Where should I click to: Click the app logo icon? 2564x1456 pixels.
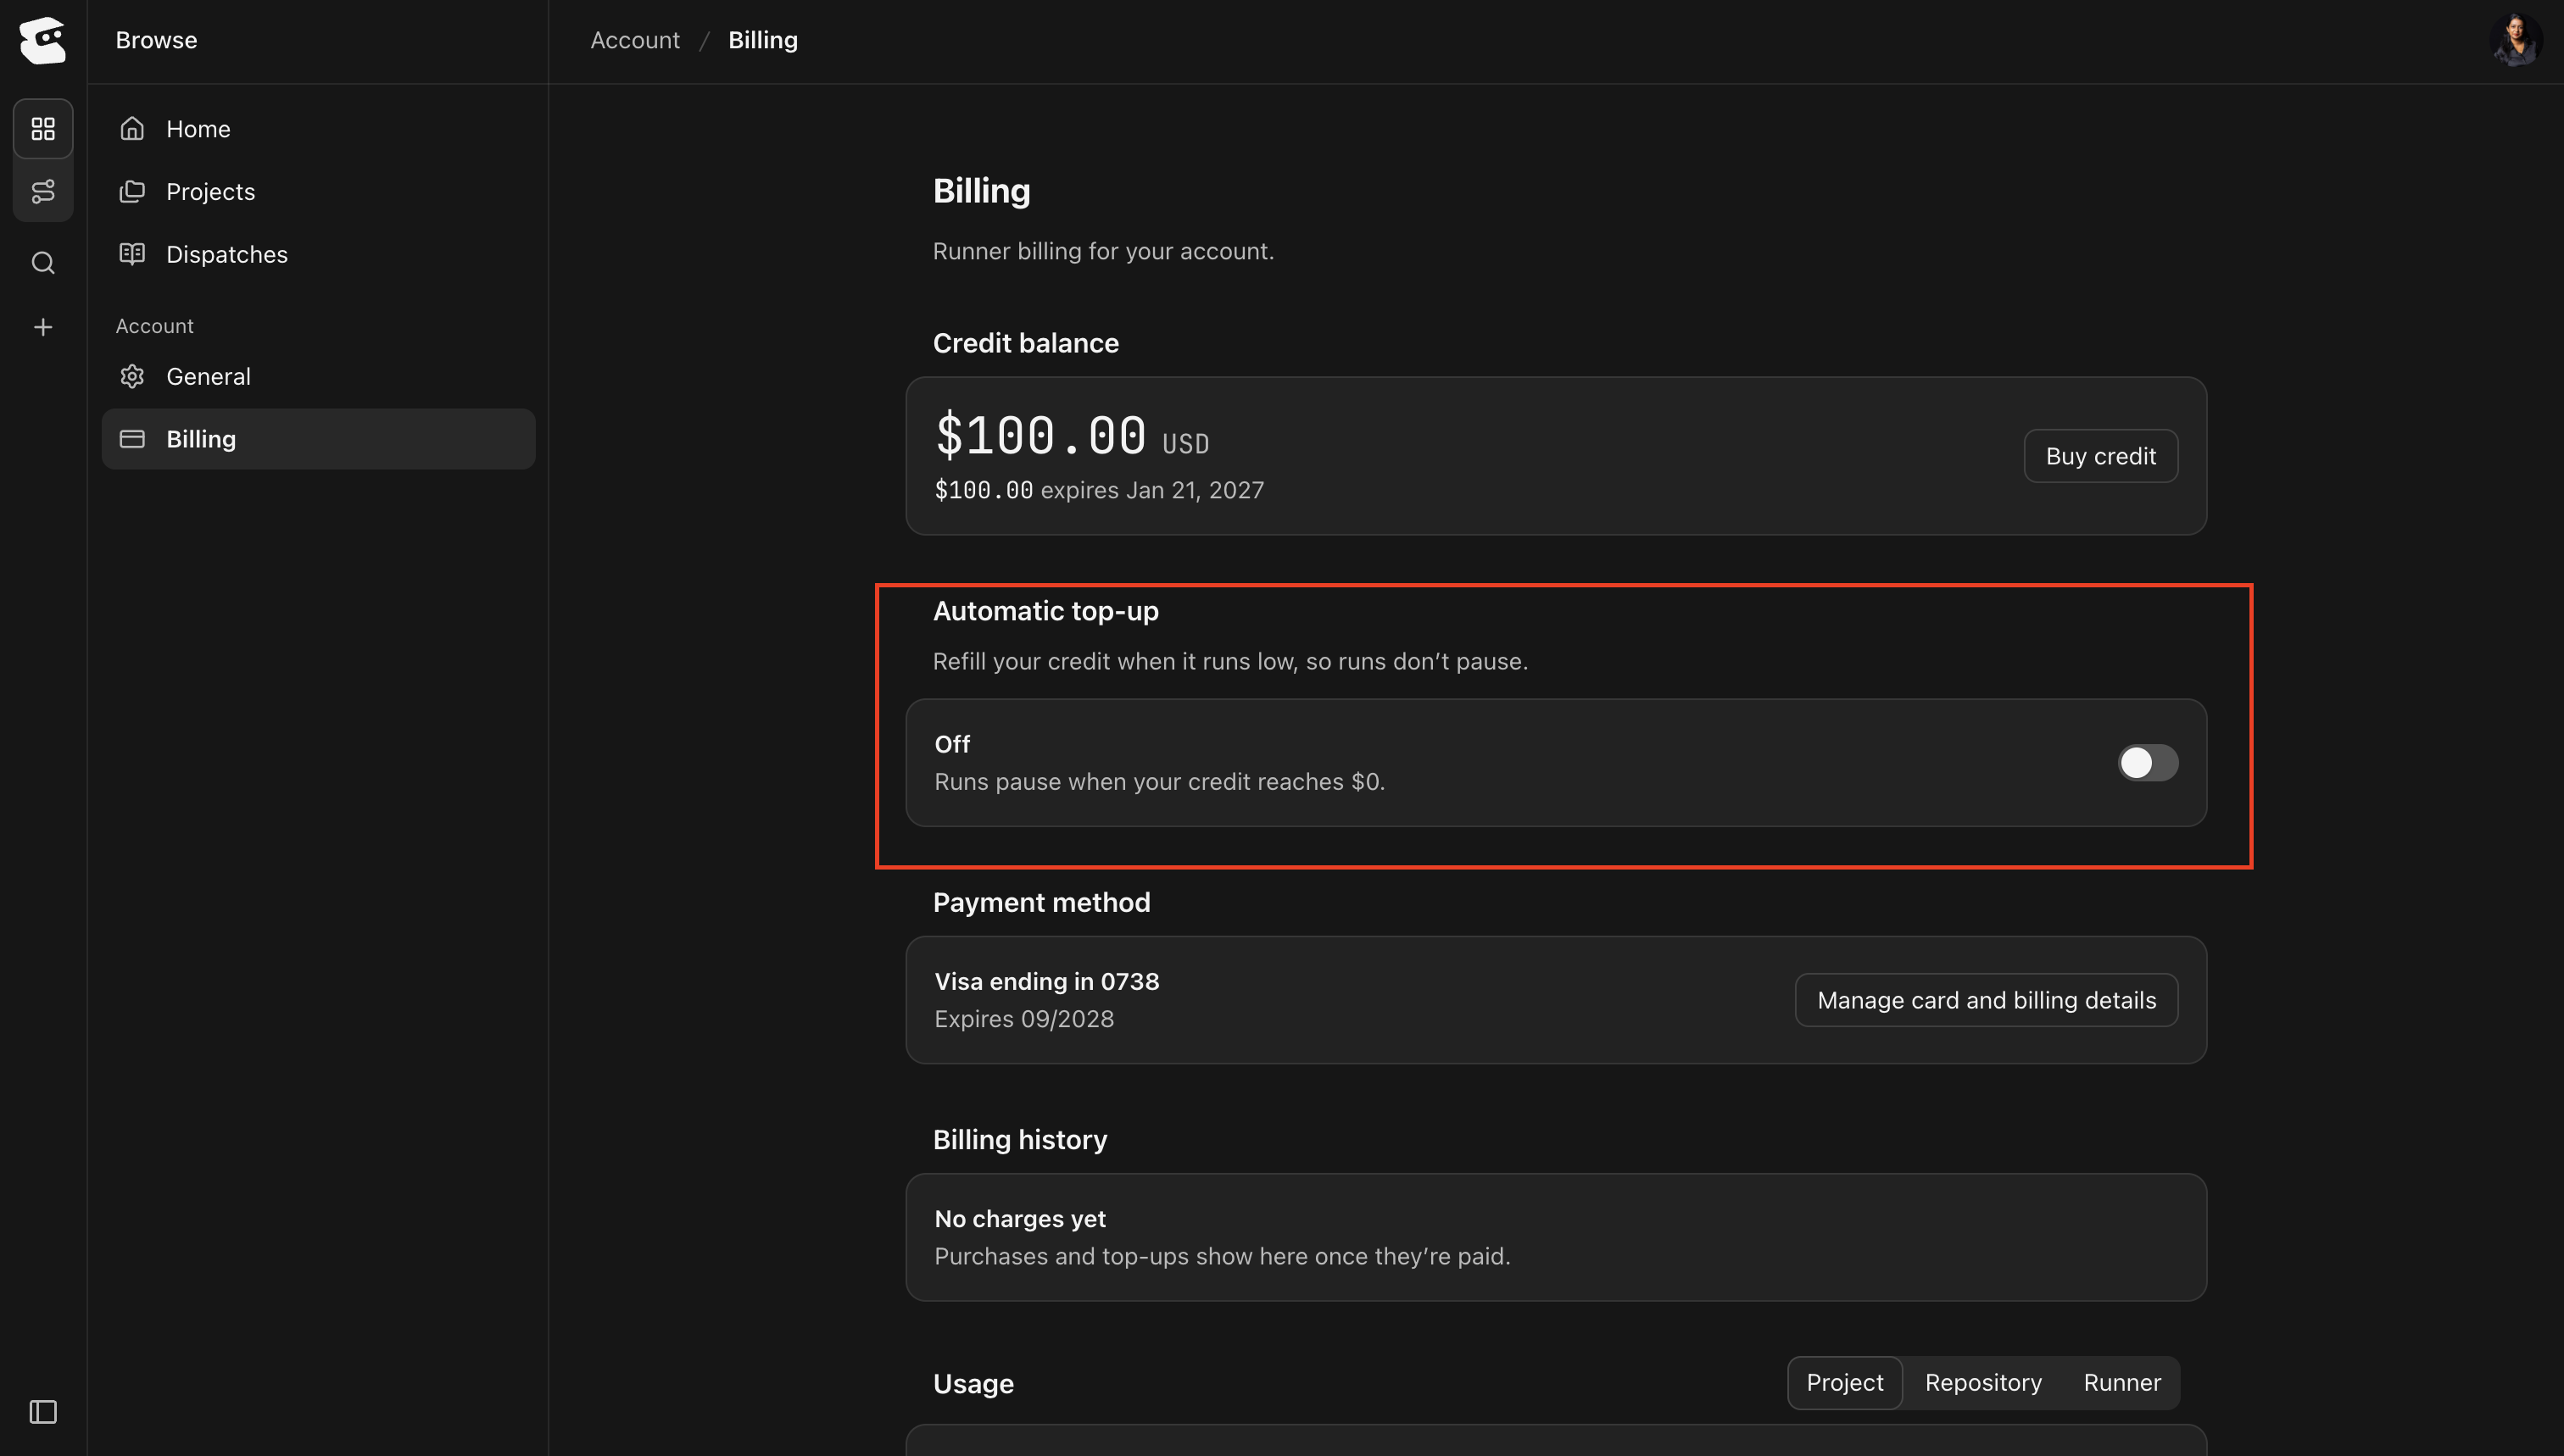42,40
